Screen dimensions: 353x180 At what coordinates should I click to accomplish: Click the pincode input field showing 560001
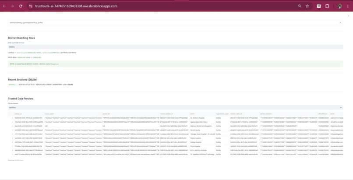(176, 47)
